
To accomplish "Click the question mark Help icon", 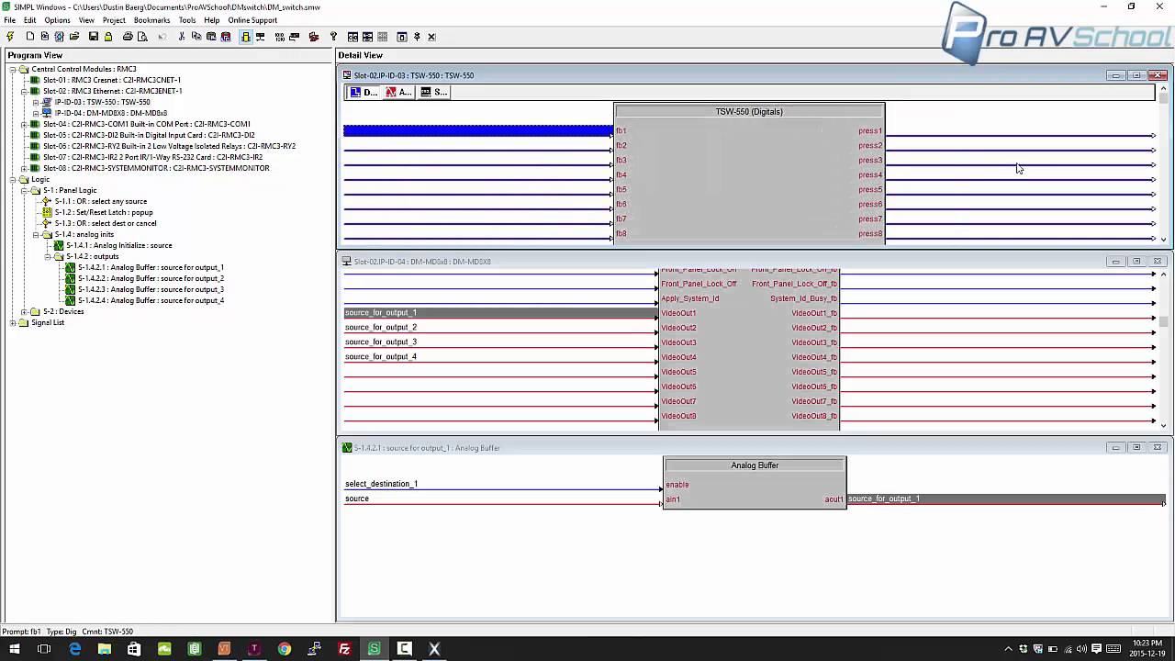I will point(333,37).
